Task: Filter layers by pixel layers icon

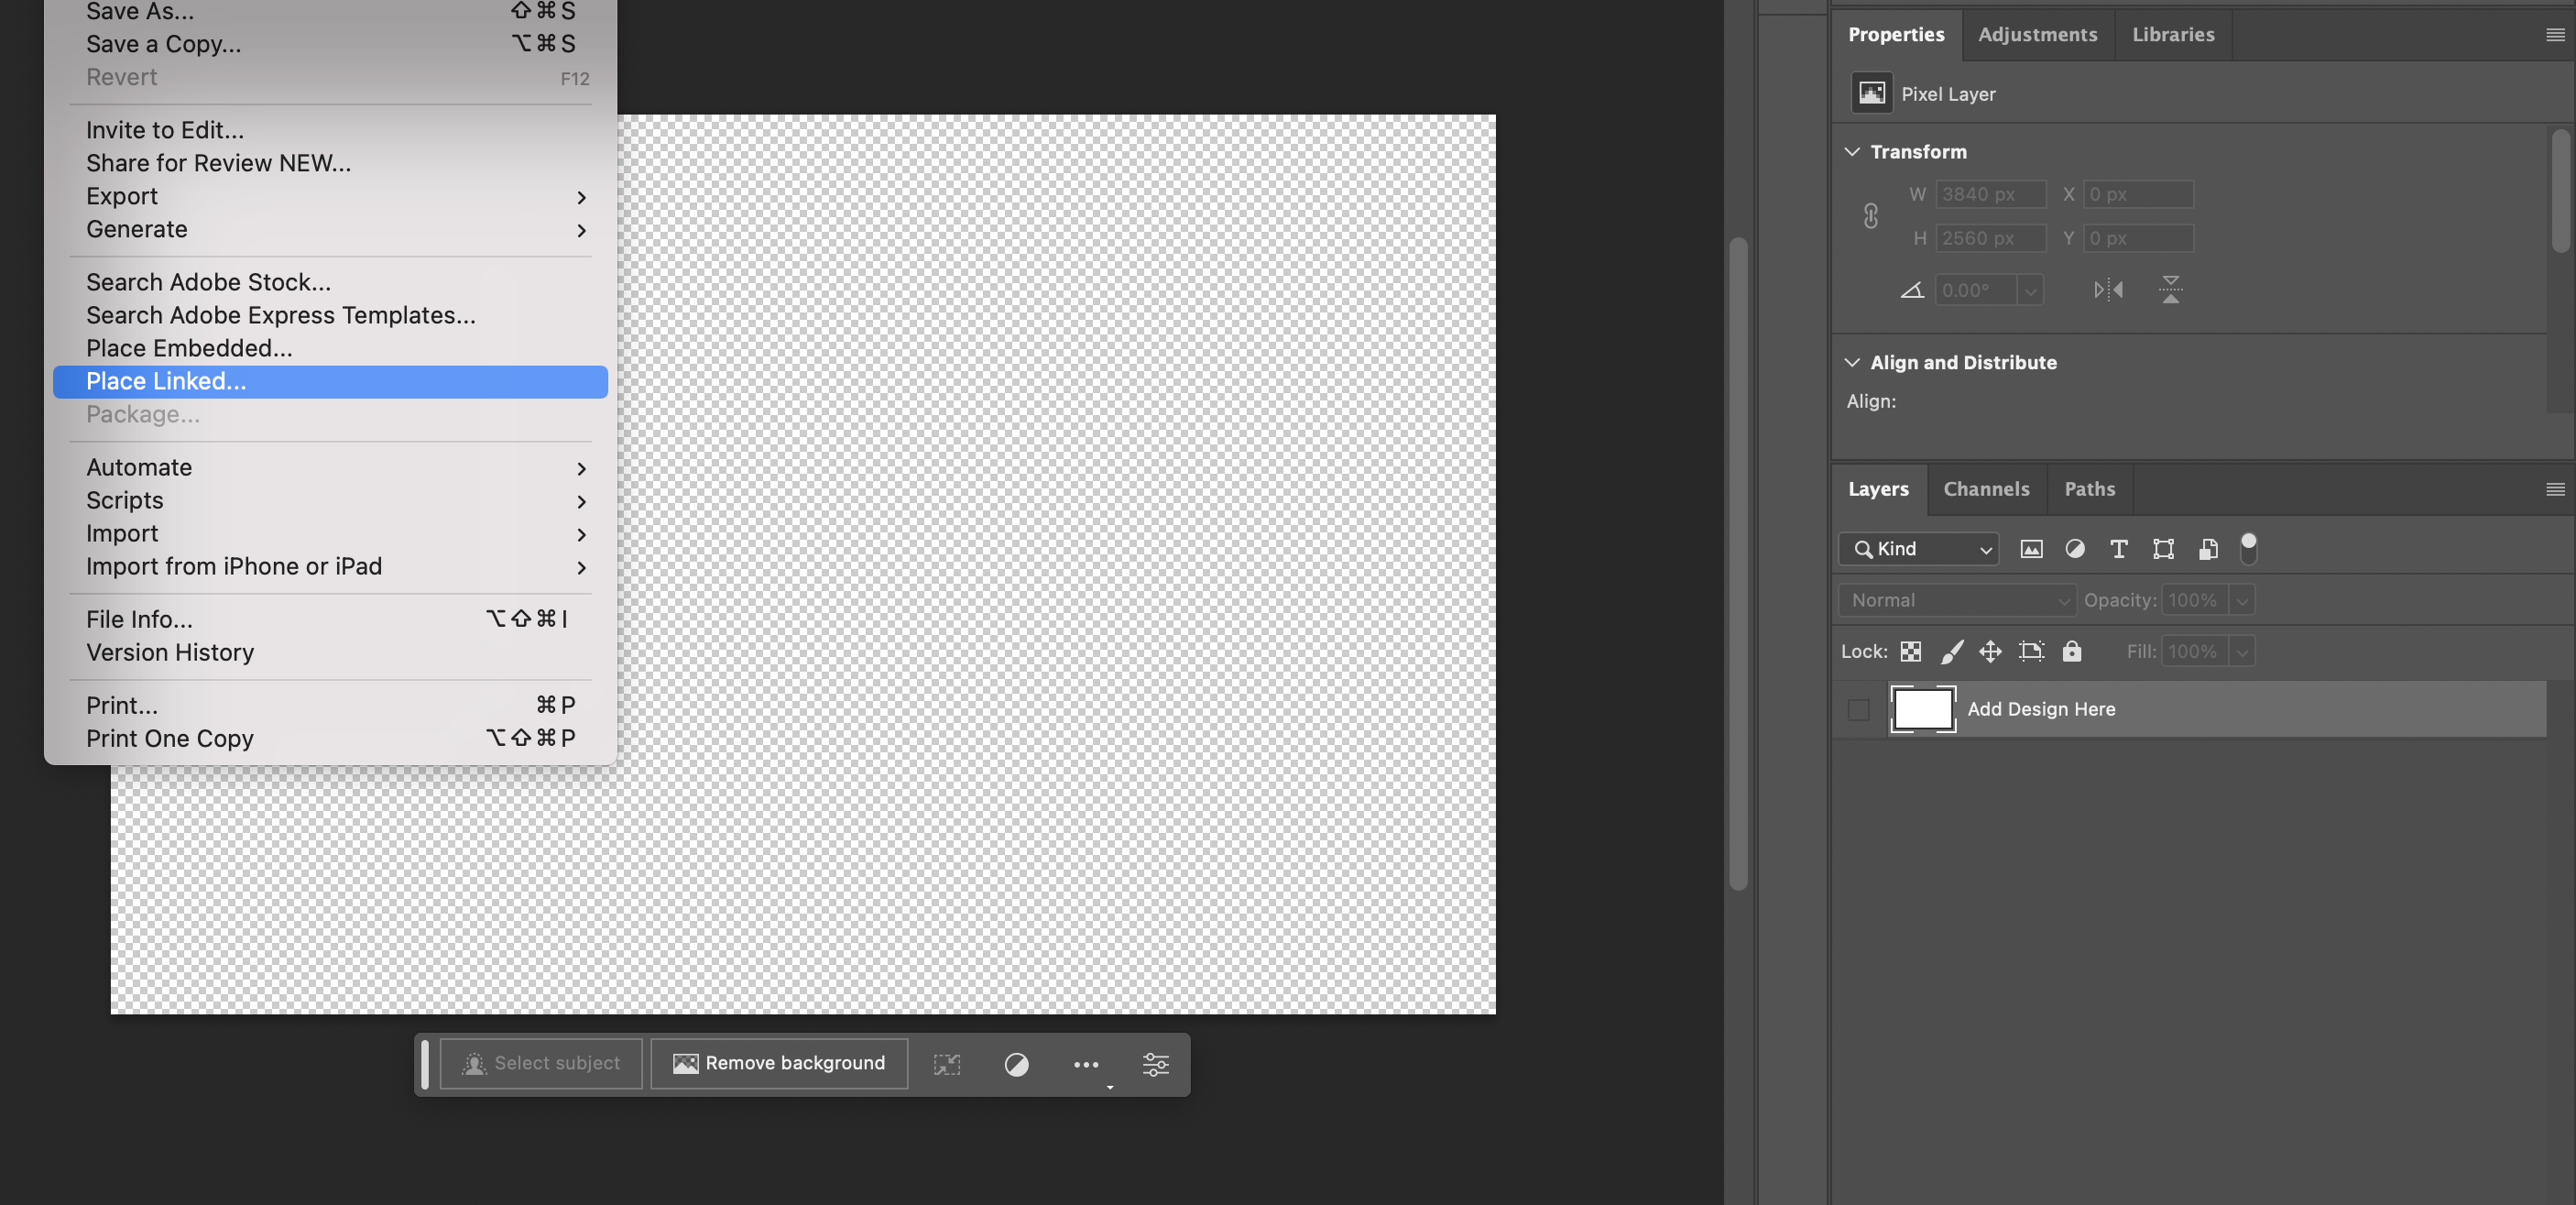Action: click(2031, 549)
